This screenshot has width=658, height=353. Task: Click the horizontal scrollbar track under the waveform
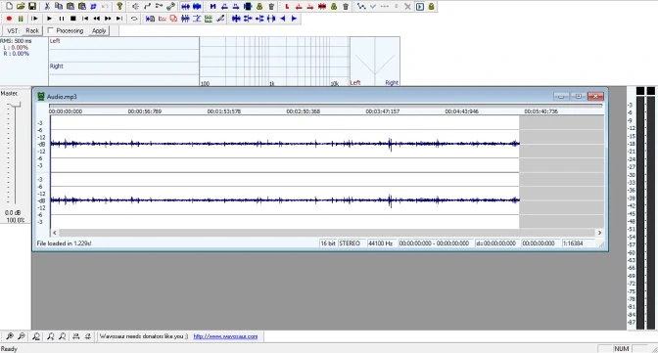(x=326, y=233)
